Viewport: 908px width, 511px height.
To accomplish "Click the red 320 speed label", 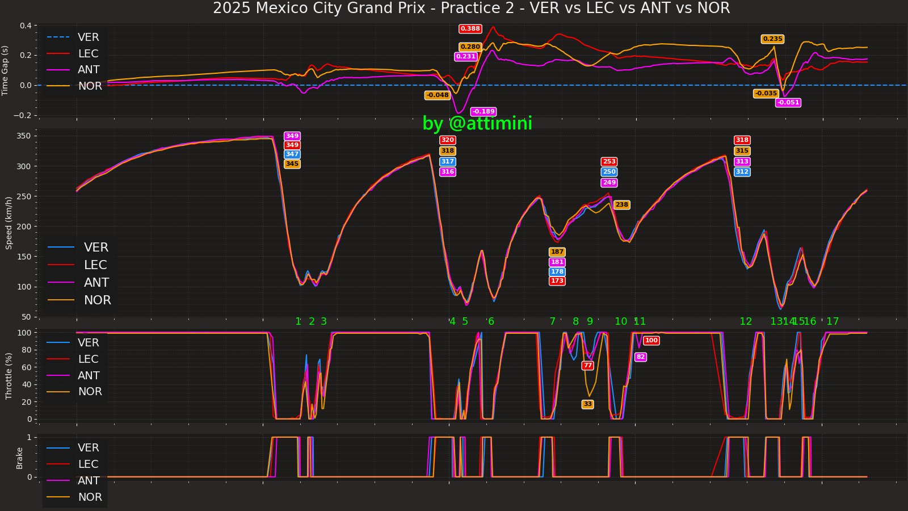I will pyautogui.click(x=447, y=140).
